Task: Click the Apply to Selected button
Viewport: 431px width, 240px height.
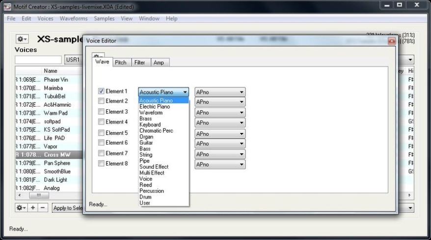Action: pyautogui.click(x=68, y=208)
